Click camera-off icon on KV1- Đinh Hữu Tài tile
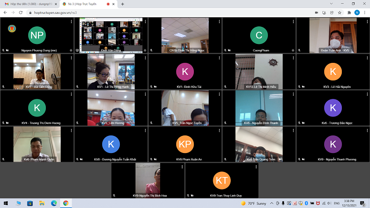370x208 pixels. tap(155, 86)
